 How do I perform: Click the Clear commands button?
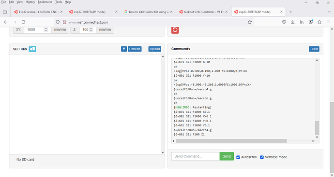pyautogui.click(x=314, y=49)
